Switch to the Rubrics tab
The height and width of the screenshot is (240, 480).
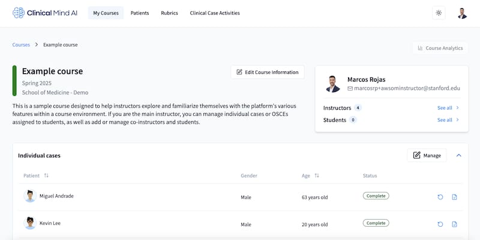(169, 13)
